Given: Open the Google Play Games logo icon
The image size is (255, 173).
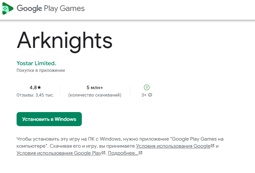Looking at the screenshot, I should point(8,8).
